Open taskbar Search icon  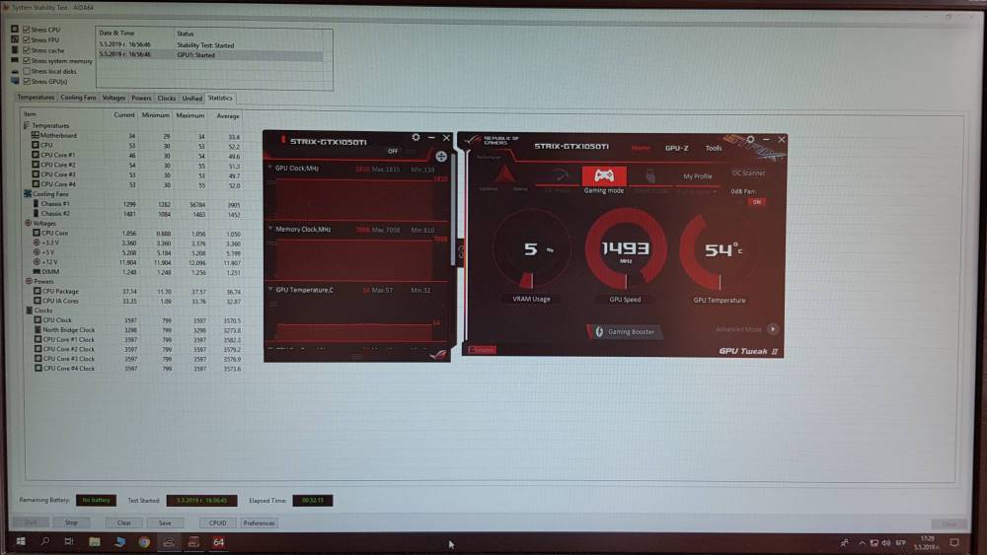(45, 541)
